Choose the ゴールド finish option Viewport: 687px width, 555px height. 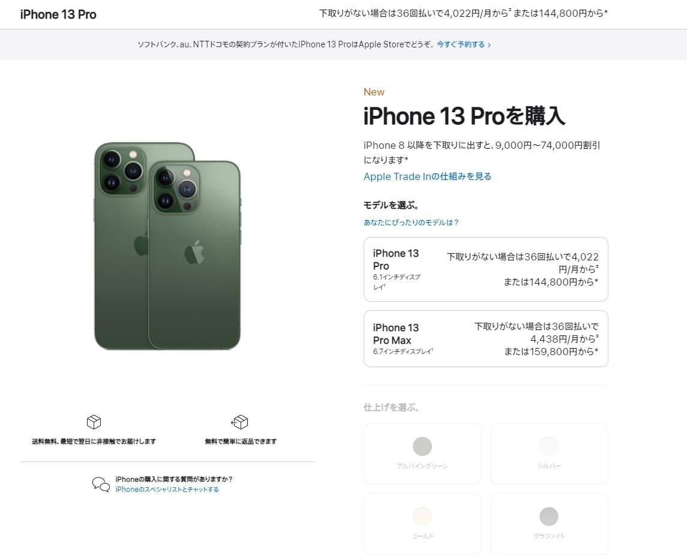(422, 524)
